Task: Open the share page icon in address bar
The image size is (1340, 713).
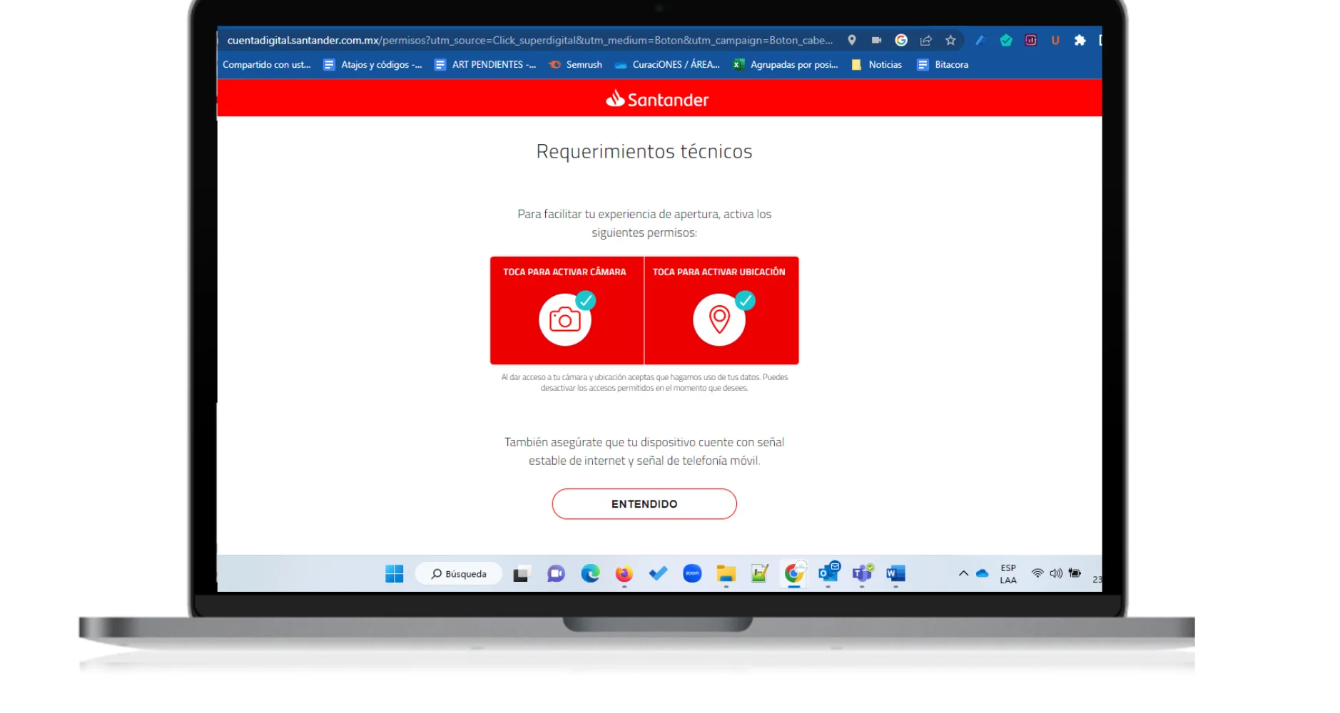Action: click(926, 41)
